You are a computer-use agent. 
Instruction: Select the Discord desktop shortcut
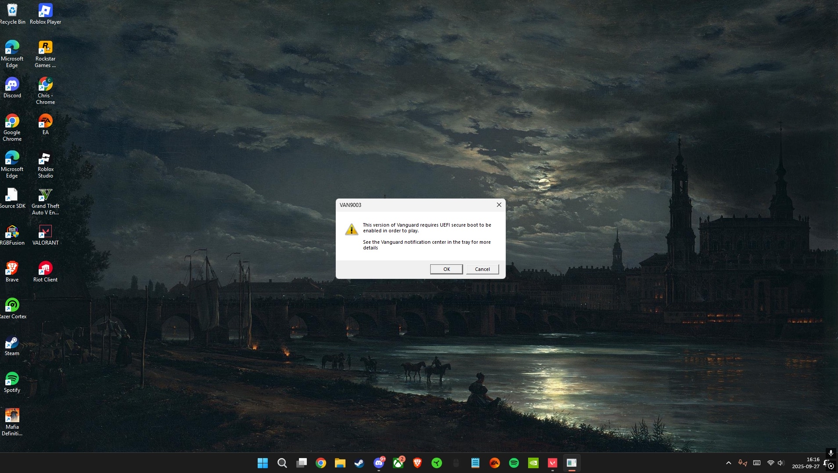[12, 88]
